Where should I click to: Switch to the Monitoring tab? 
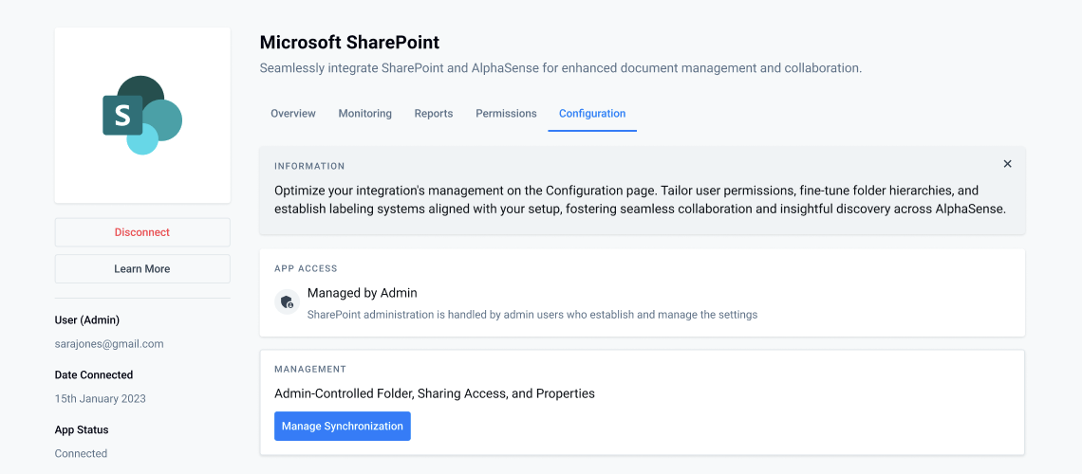tap(365, 114)
